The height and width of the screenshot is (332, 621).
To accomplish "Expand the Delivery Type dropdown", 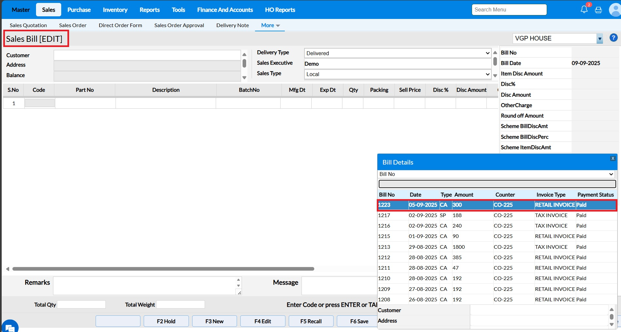I will click(397, 53).
